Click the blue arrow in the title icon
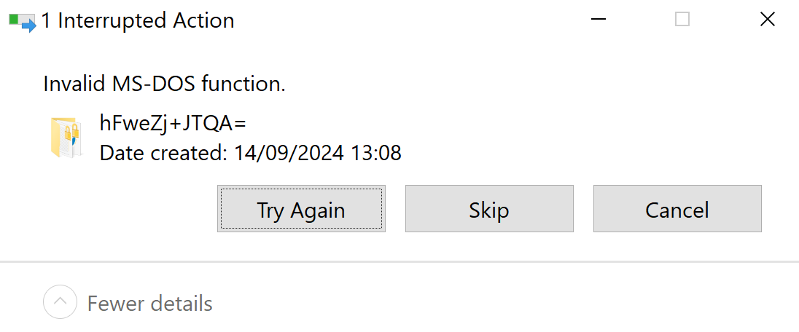This screenshot has width=799, height=332. point(29,25)
